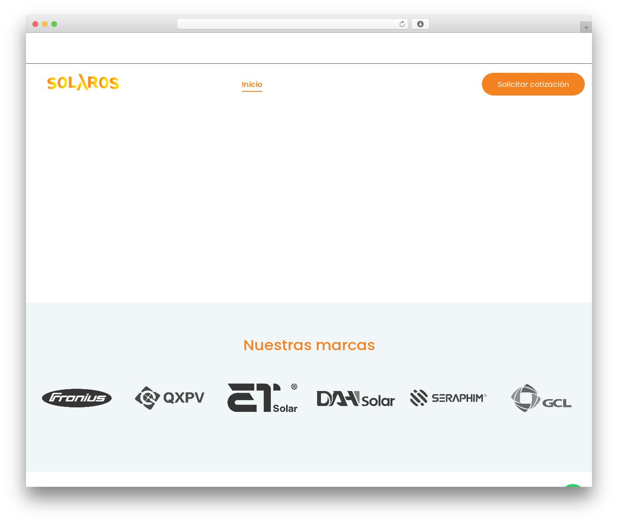This screenshot has width=618, height=524.
Task: Click the Fronius brand logo
Action: 77,398
